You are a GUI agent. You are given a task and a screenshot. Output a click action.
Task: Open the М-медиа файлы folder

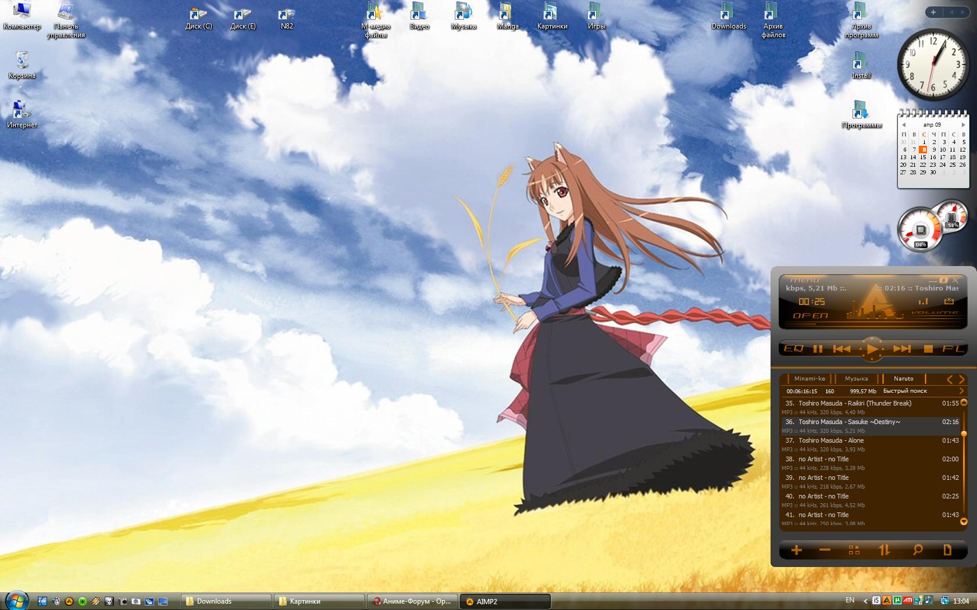click(x=376, y=20)
